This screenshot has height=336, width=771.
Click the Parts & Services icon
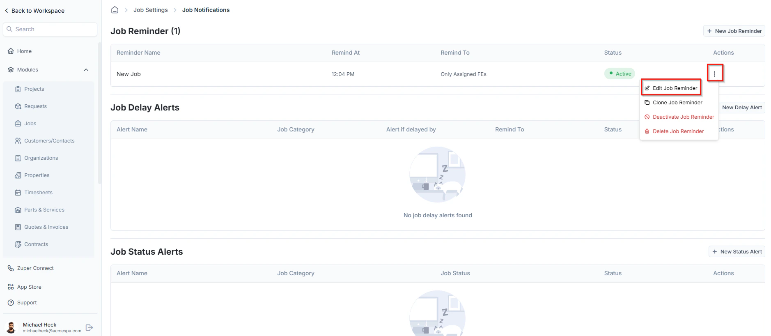[18, 210]
